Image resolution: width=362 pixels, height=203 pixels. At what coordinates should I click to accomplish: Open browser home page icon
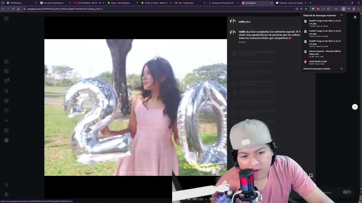18,9
